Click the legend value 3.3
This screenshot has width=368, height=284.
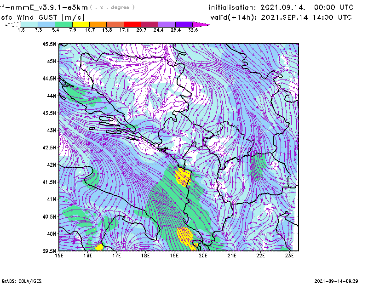tap(38, 30)
